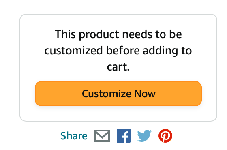Open the Share link
Viewport: 227px width, 150px height.
74,136
